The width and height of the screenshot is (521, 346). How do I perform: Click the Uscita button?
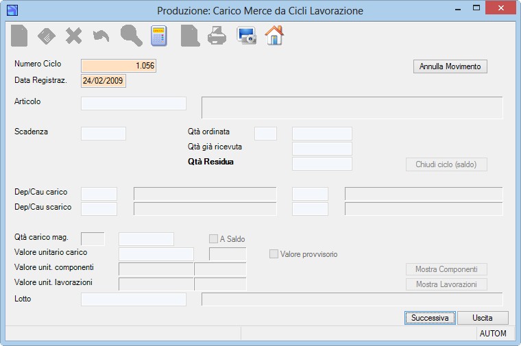tap(483, 318)
